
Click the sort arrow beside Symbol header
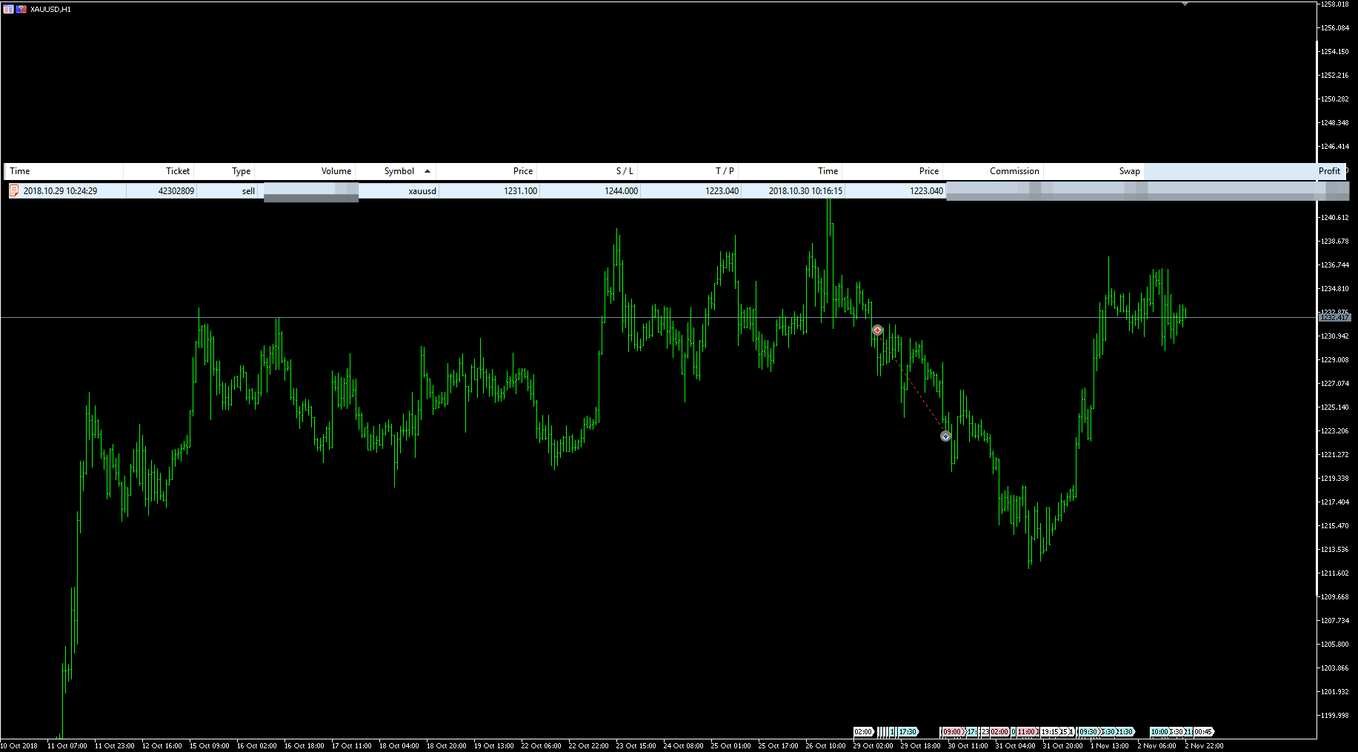click(x=427, y=171)
